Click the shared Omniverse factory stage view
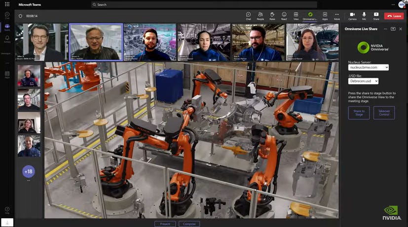 coord(191,140)
